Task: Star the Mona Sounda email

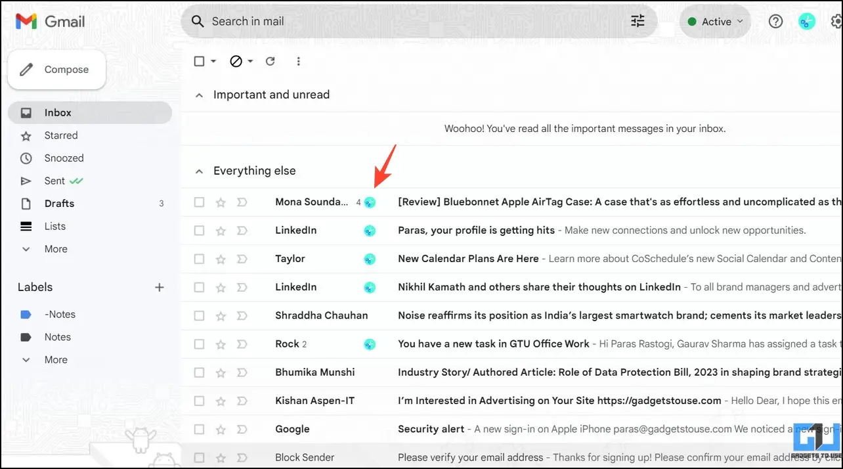Action: tap(221, 202)
